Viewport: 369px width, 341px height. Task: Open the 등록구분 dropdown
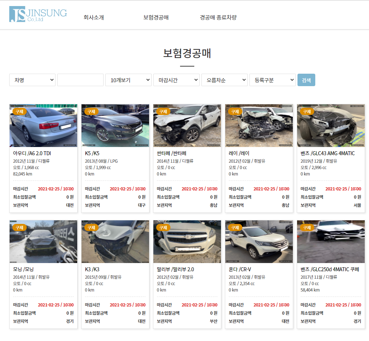tap(273, 80)
